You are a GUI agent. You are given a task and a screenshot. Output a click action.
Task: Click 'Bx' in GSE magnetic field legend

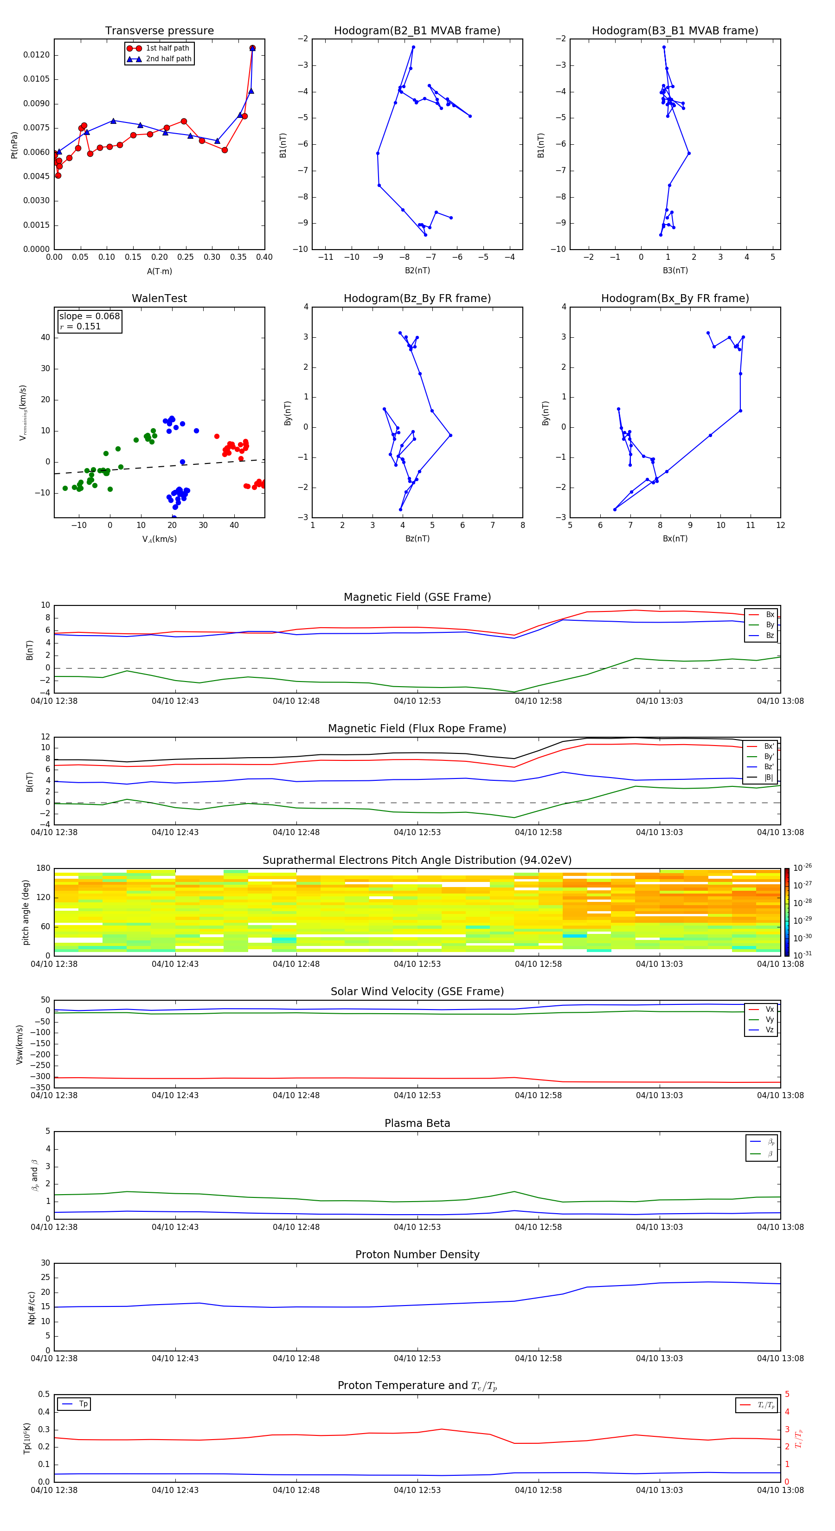[762, 615]
